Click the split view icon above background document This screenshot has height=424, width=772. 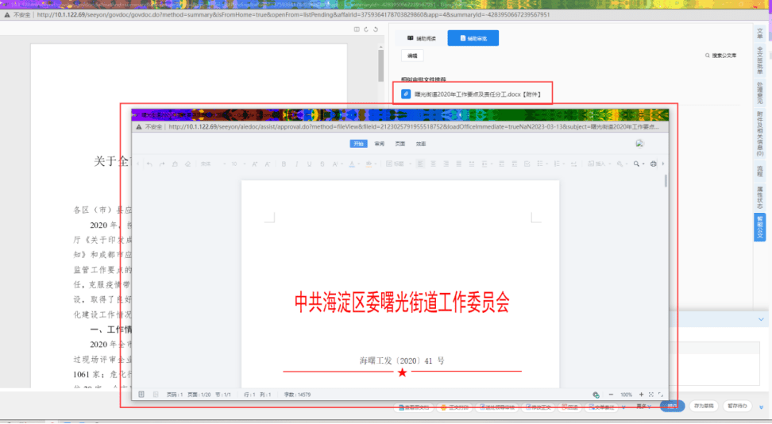357,29
